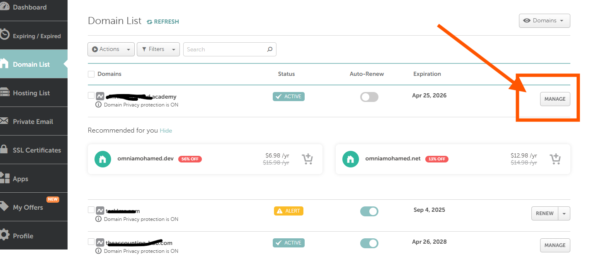The image size is (606, 264).
Task: Click the 56% OFF badge
Action: point(190,159)
